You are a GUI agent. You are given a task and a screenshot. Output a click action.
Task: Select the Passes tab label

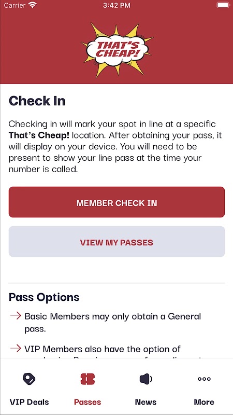click(88, 402)
